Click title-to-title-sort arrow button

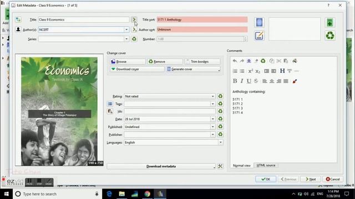[x=134, y=20]
